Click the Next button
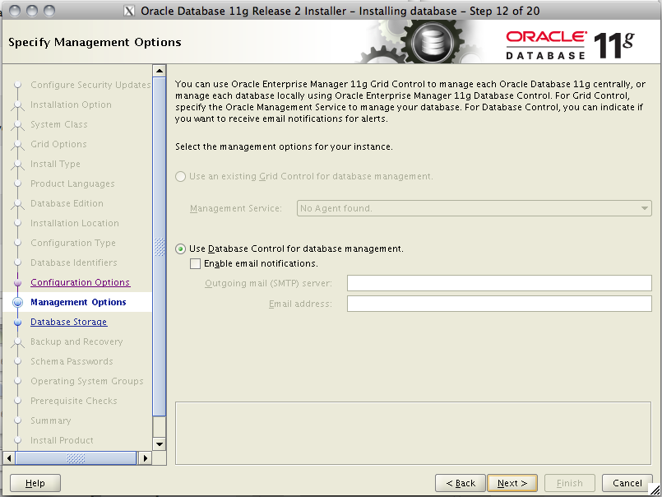The image size is (662, 497). point(512,483)
